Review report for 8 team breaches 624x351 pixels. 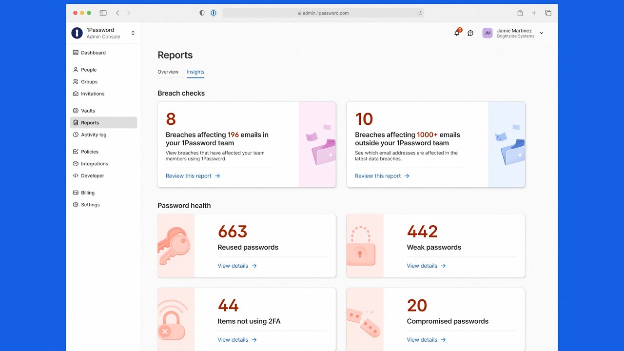click(193, 176)
